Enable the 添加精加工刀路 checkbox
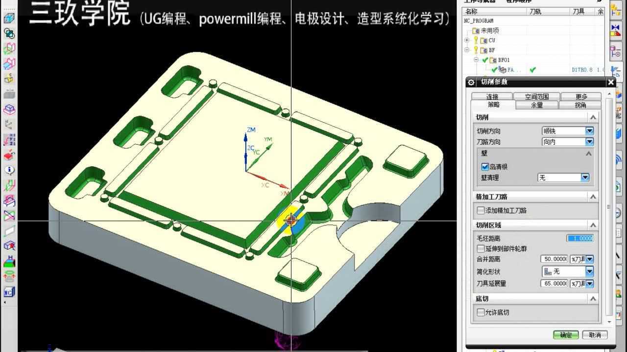 click(481, 210)
